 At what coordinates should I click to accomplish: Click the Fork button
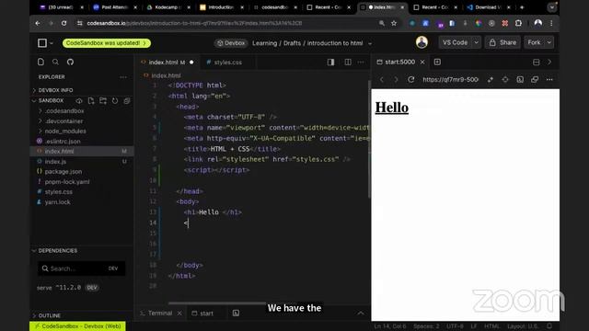tap(534, 43)
